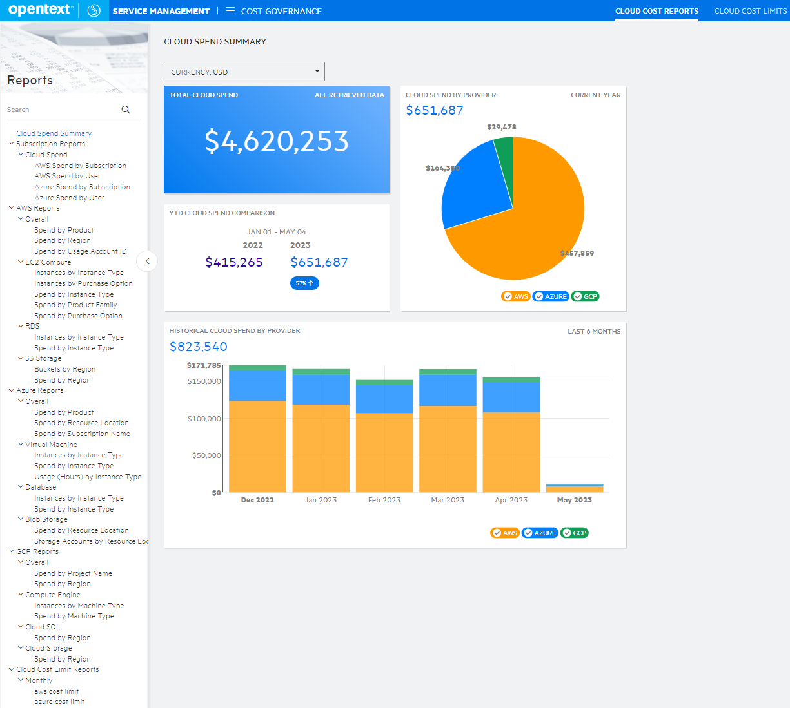
Task: Toggle AWS data in the pie chart legend
Action: pyautogui.click(x=515, y=296)
